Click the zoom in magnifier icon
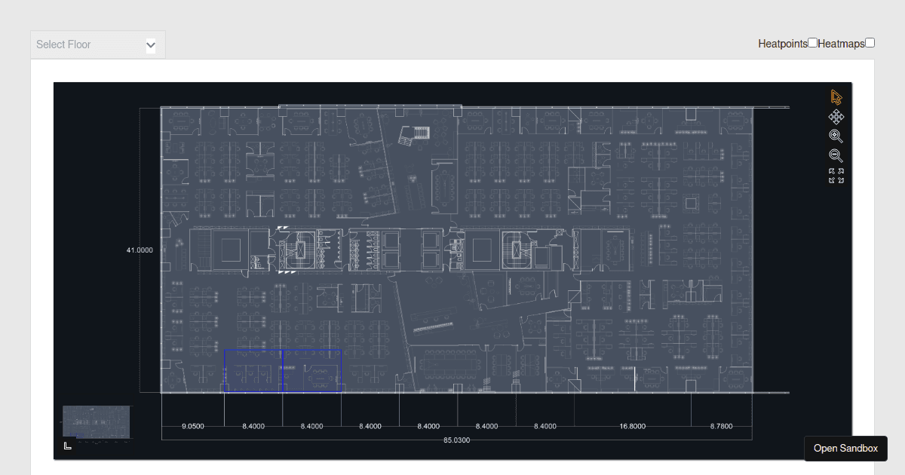The image size is (905, 475). (x=836, y=136)
